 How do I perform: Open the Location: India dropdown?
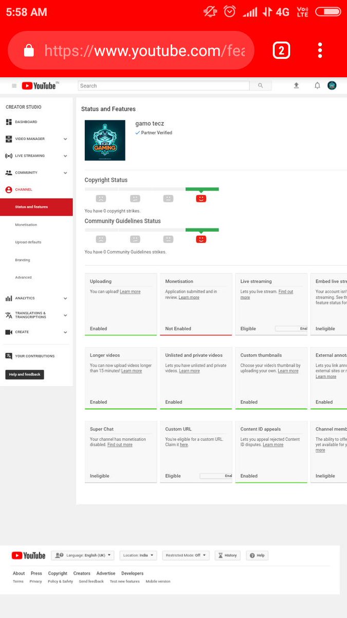(x=138, y=555)
